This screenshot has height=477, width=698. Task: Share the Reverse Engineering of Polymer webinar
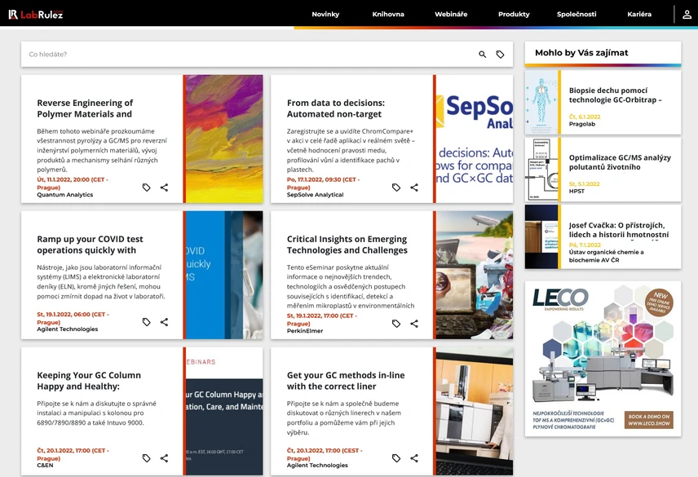(164, 188)
